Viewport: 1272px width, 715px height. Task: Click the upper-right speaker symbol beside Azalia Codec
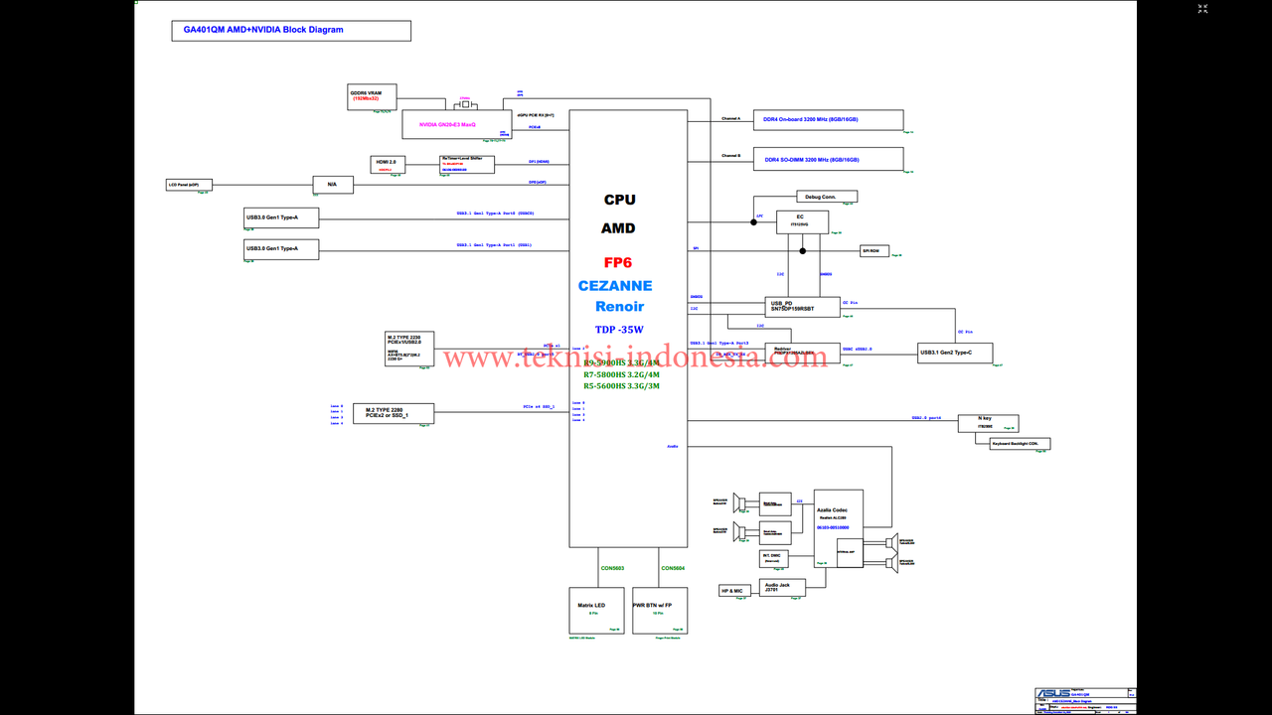[892, 542]
